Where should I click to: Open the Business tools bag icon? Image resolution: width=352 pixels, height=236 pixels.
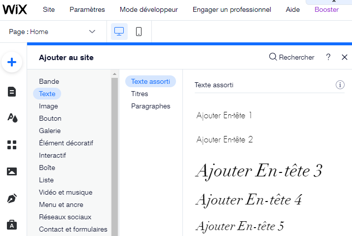[x=12, y=225]
